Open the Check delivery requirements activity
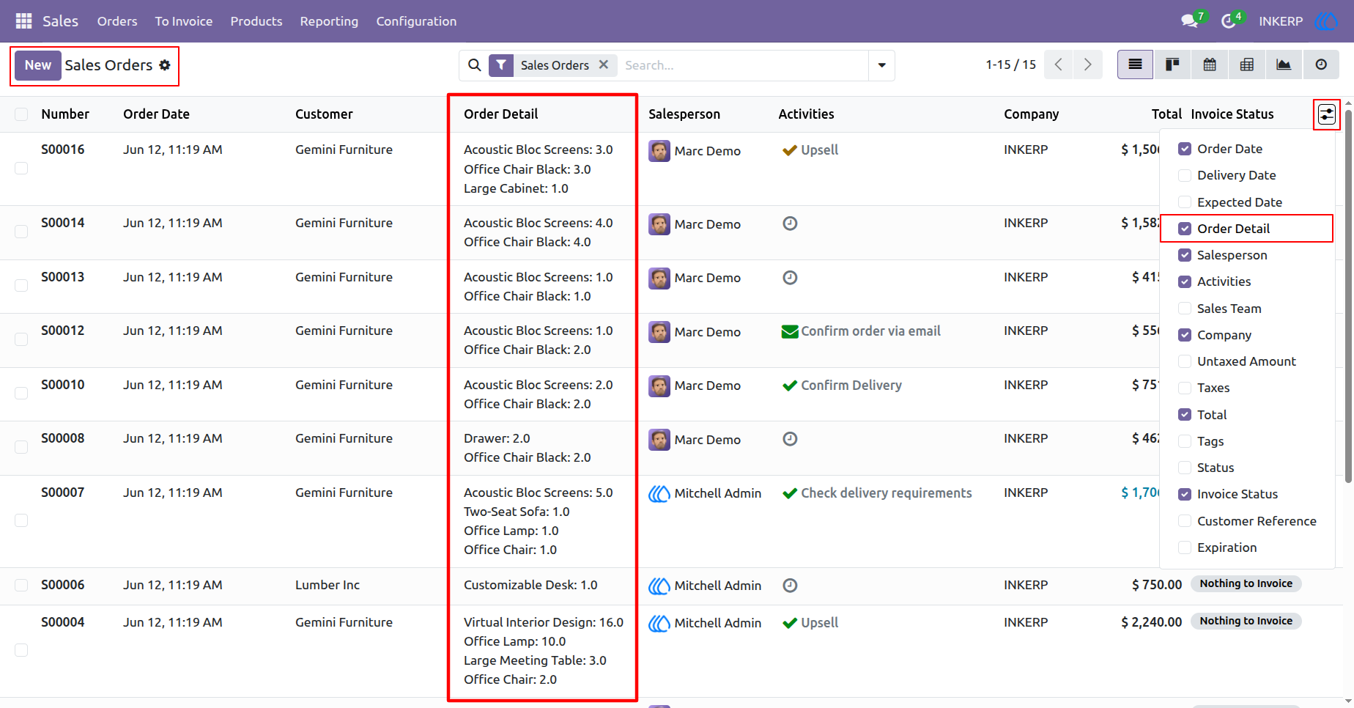This screenshot has height=708, width=1354. [x=877, y=493]
